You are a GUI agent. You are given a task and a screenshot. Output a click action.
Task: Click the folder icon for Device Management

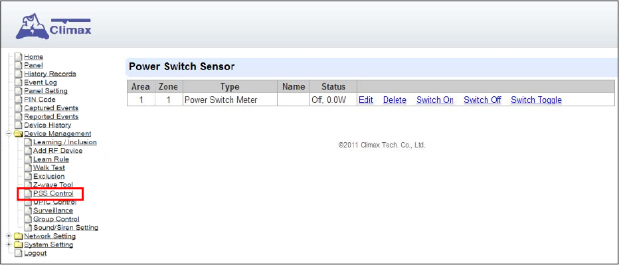(x=19, y=134)
